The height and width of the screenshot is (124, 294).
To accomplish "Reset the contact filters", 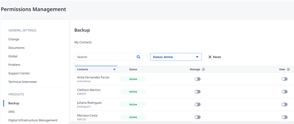I will click(215, 57).
